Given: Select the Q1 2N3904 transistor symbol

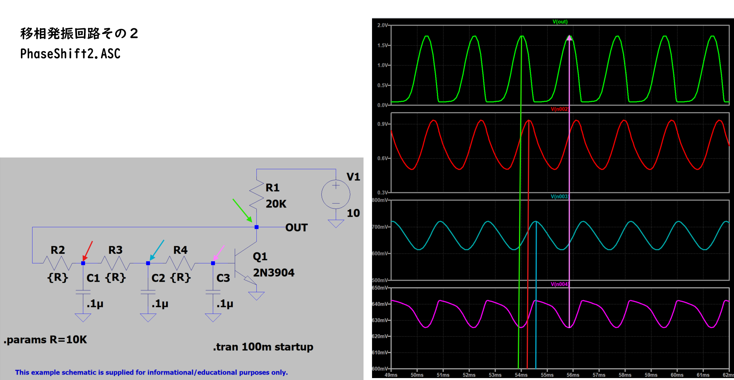Looking at the screenshot, I should (x=245, y=264).
